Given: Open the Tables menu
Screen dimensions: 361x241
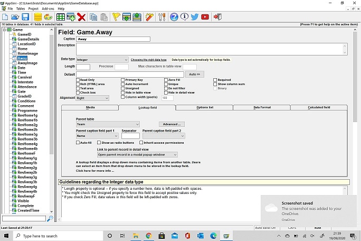Looking at the screenshot, I should [x=21, y=9].
